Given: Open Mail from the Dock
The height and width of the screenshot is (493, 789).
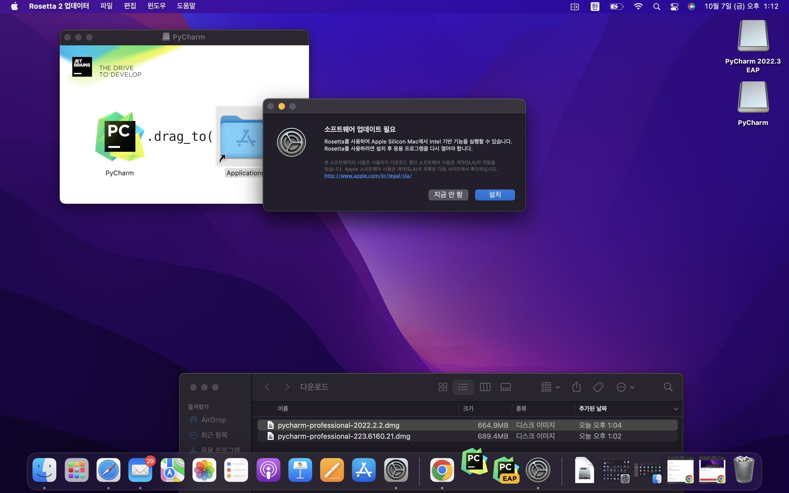Looking at the screenshot, I should tap(140, 470).
